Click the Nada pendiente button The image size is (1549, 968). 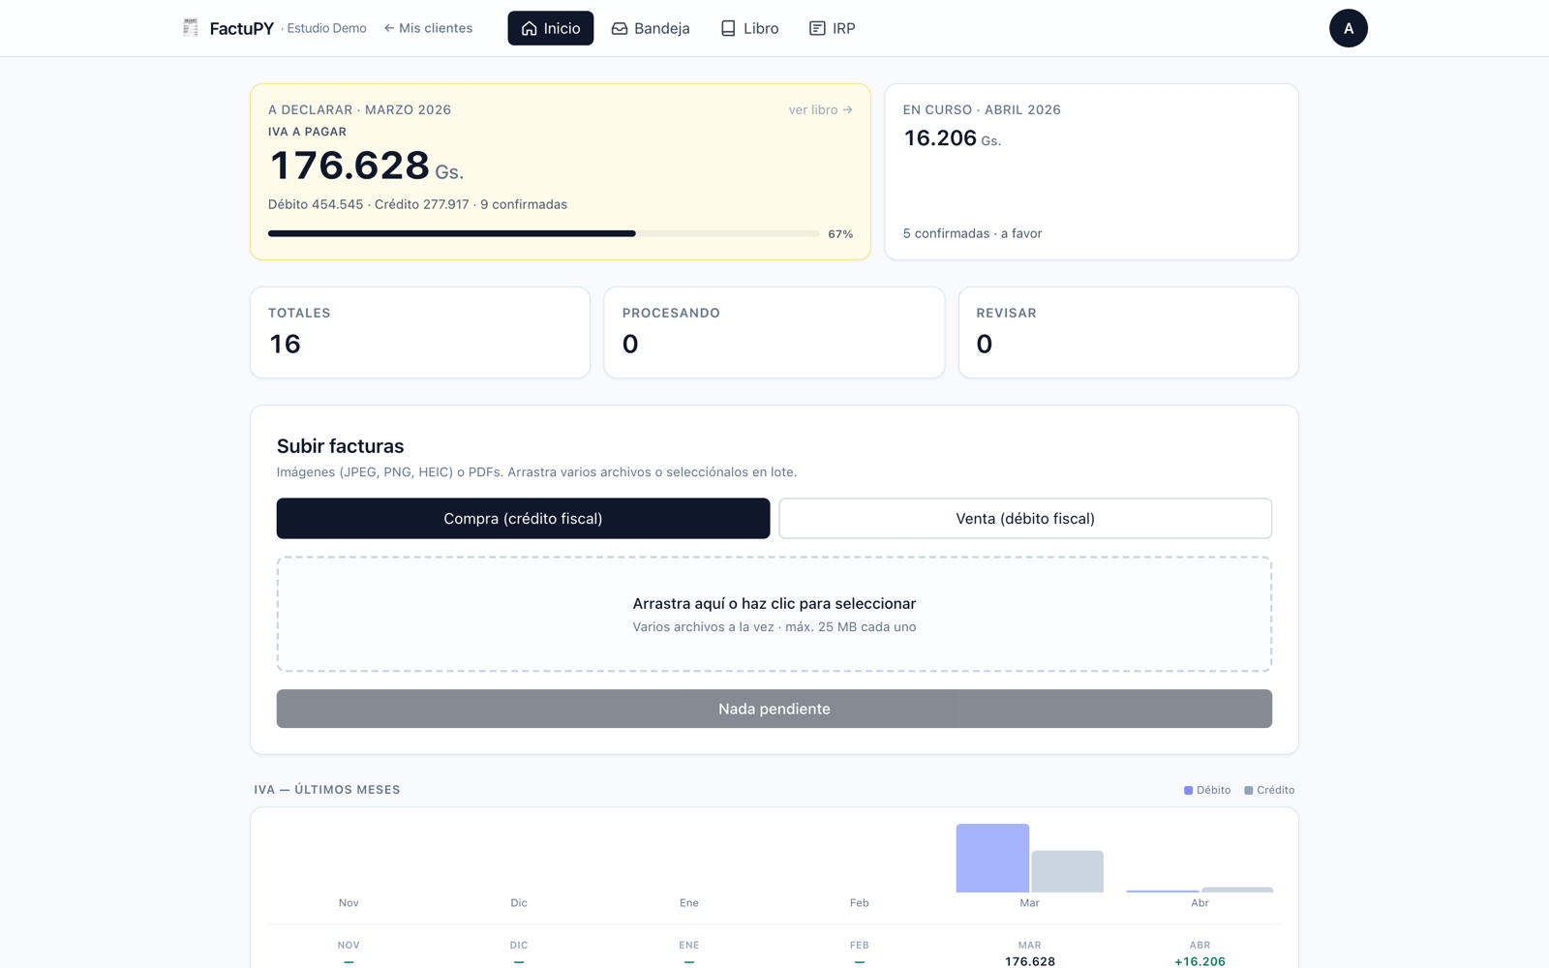pos(774,709)
